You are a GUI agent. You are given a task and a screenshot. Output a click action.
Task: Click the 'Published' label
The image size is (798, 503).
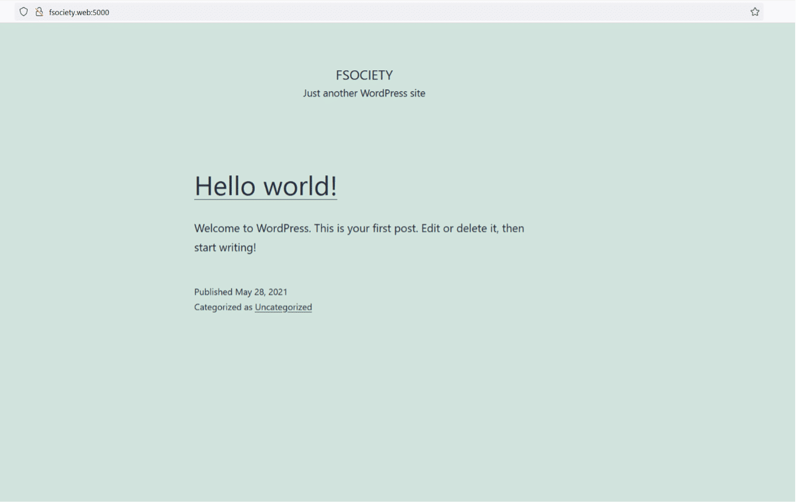(213, 292)
